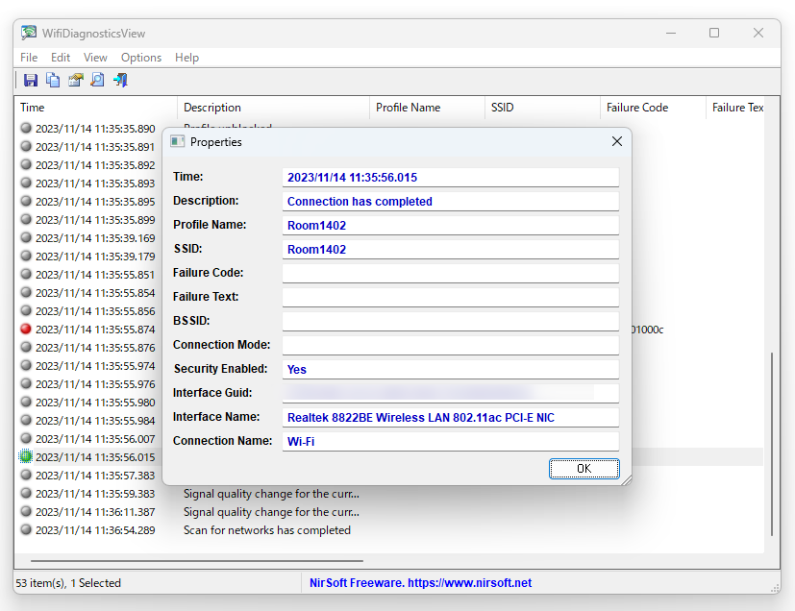Select row 2023/11/14 11:35:55.856

(x=95, y=311)
